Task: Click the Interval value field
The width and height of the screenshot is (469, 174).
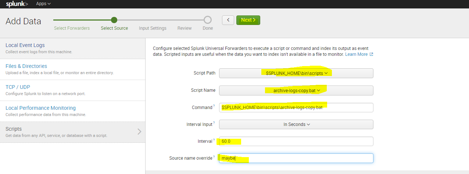Action: click(296, 141)
